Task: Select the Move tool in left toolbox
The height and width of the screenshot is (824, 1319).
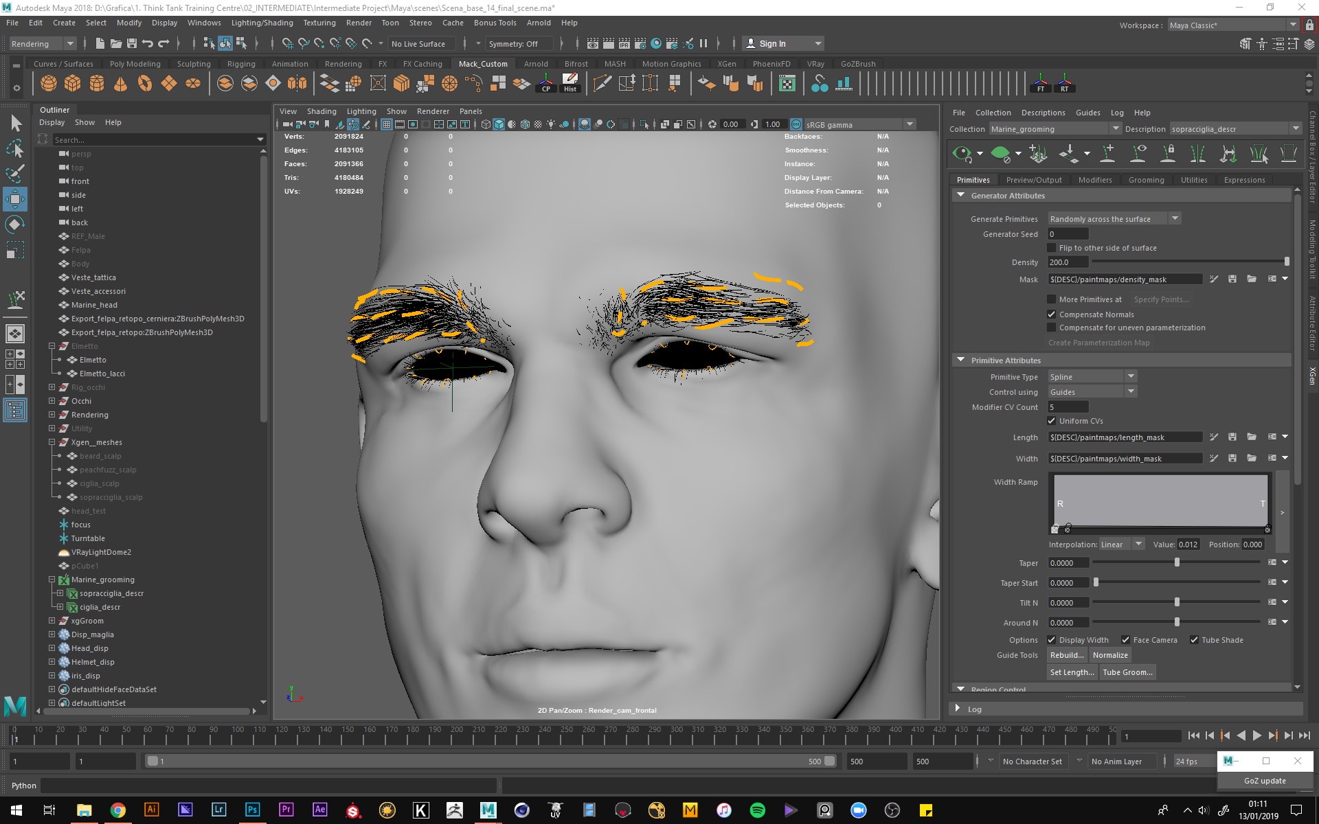Action: point(14,199)
